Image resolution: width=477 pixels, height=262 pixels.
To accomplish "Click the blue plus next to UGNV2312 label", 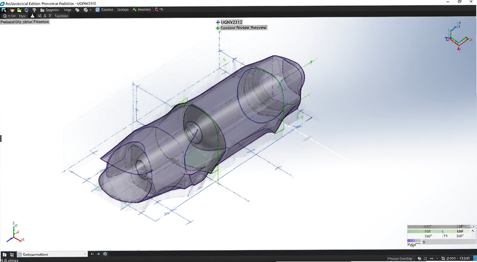I will 218,22.
